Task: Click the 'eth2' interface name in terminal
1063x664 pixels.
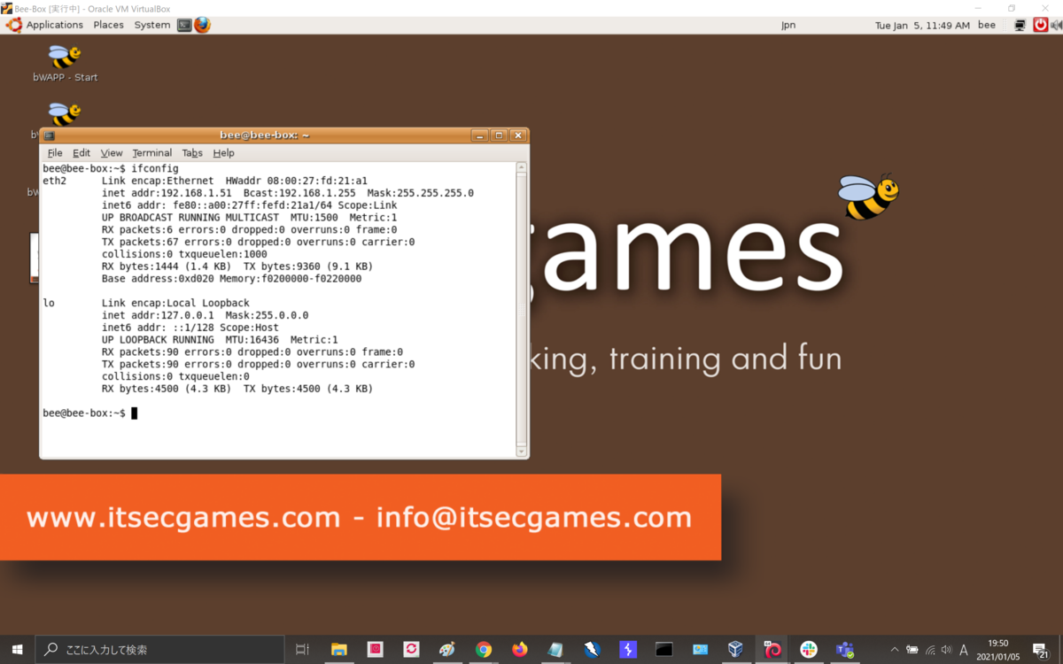Action: [x=55, y=181]
